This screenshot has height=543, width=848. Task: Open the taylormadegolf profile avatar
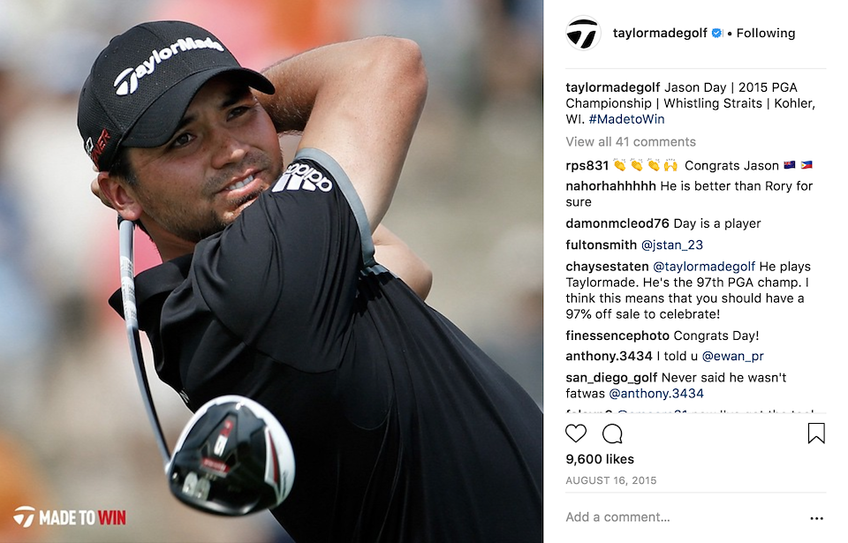pos(583,33)
